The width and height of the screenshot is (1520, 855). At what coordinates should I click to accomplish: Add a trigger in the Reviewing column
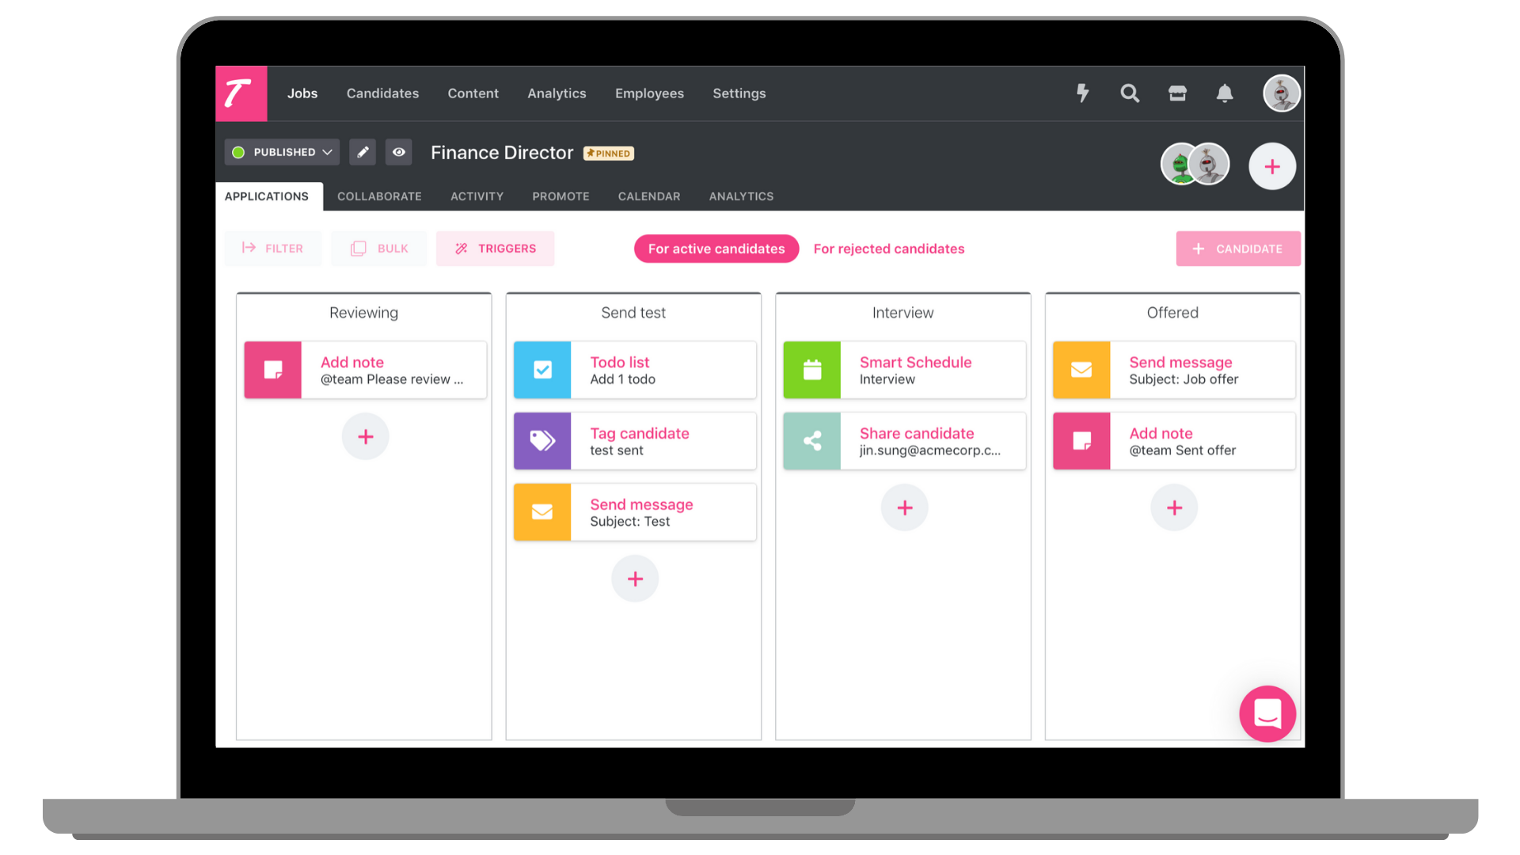click(365, 436)
